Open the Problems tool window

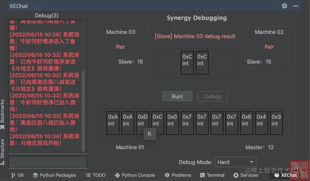tap(178, 175)
